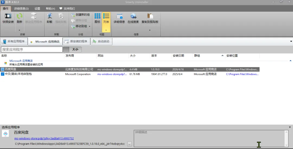The width and height of the screenshot is (293, 149).
Task: Click the description box scrollbar down arrow
Action: [x=286, y=145]
